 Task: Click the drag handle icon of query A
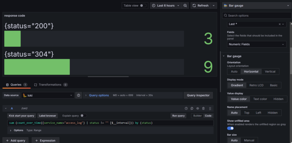tap(210, 108)
